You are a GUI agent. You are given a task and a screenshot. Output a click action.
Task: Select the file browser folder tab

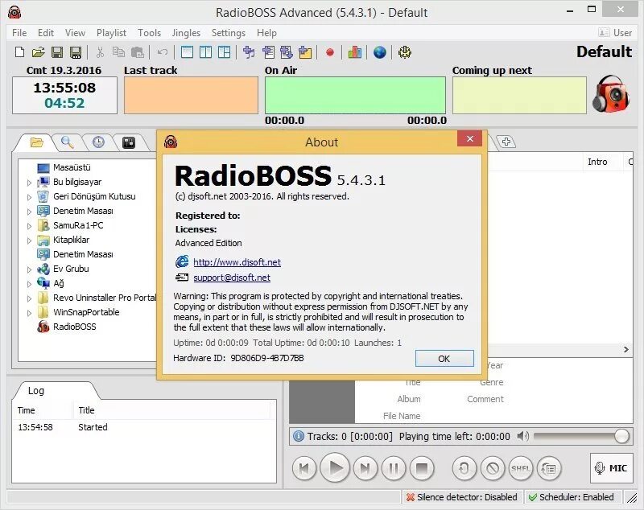[x=36, y=142]
